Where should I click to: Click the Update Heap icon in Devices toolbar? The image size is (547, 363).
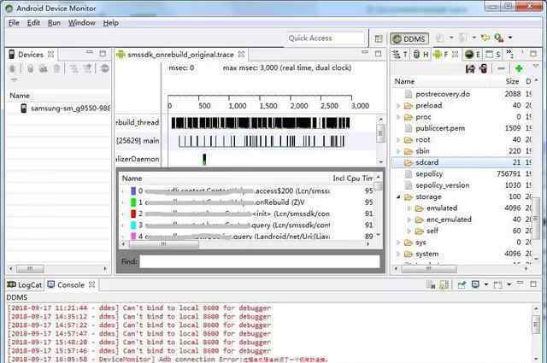pyautogui.click(x=31, y=68)
